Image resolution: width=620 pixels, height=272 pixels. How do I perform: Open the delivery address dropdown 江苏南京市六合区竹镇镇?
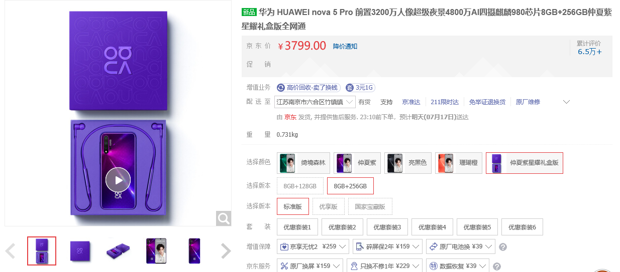pos(315,102)
